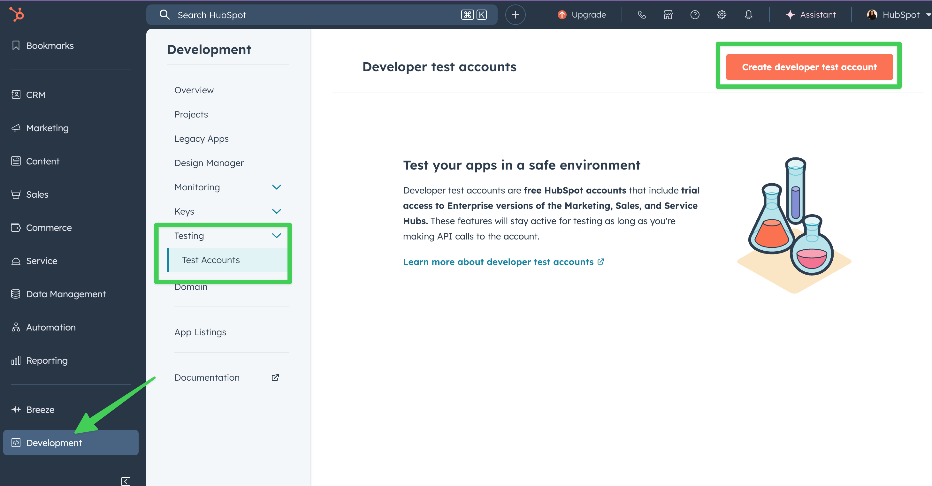Image resolution: width=932 pixels, height=486 pixels.
Task: Collapse the Testing section chevron
Action: coord(276,235)
